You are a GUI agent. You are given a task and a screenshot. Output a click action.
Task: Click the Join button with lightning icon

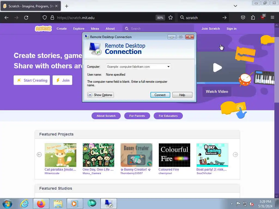click(62, 80)
